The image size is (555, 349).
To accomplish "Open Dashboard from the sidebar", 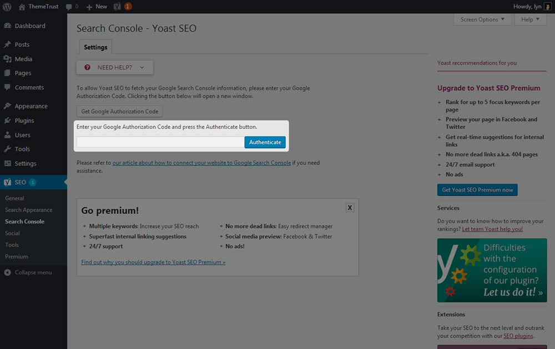I will coord(29,26).
